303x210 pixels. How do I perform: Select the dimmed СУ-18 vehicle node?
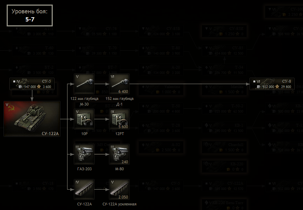pos(34,186)
